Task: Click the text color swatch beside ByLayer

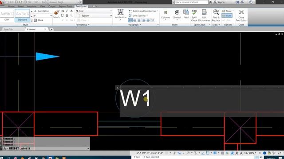Action: coord(78,16)
